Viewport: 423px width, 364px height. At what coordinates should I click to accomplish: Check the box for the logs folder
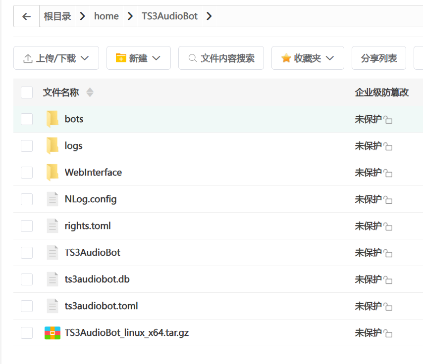(x=27, y=146)
